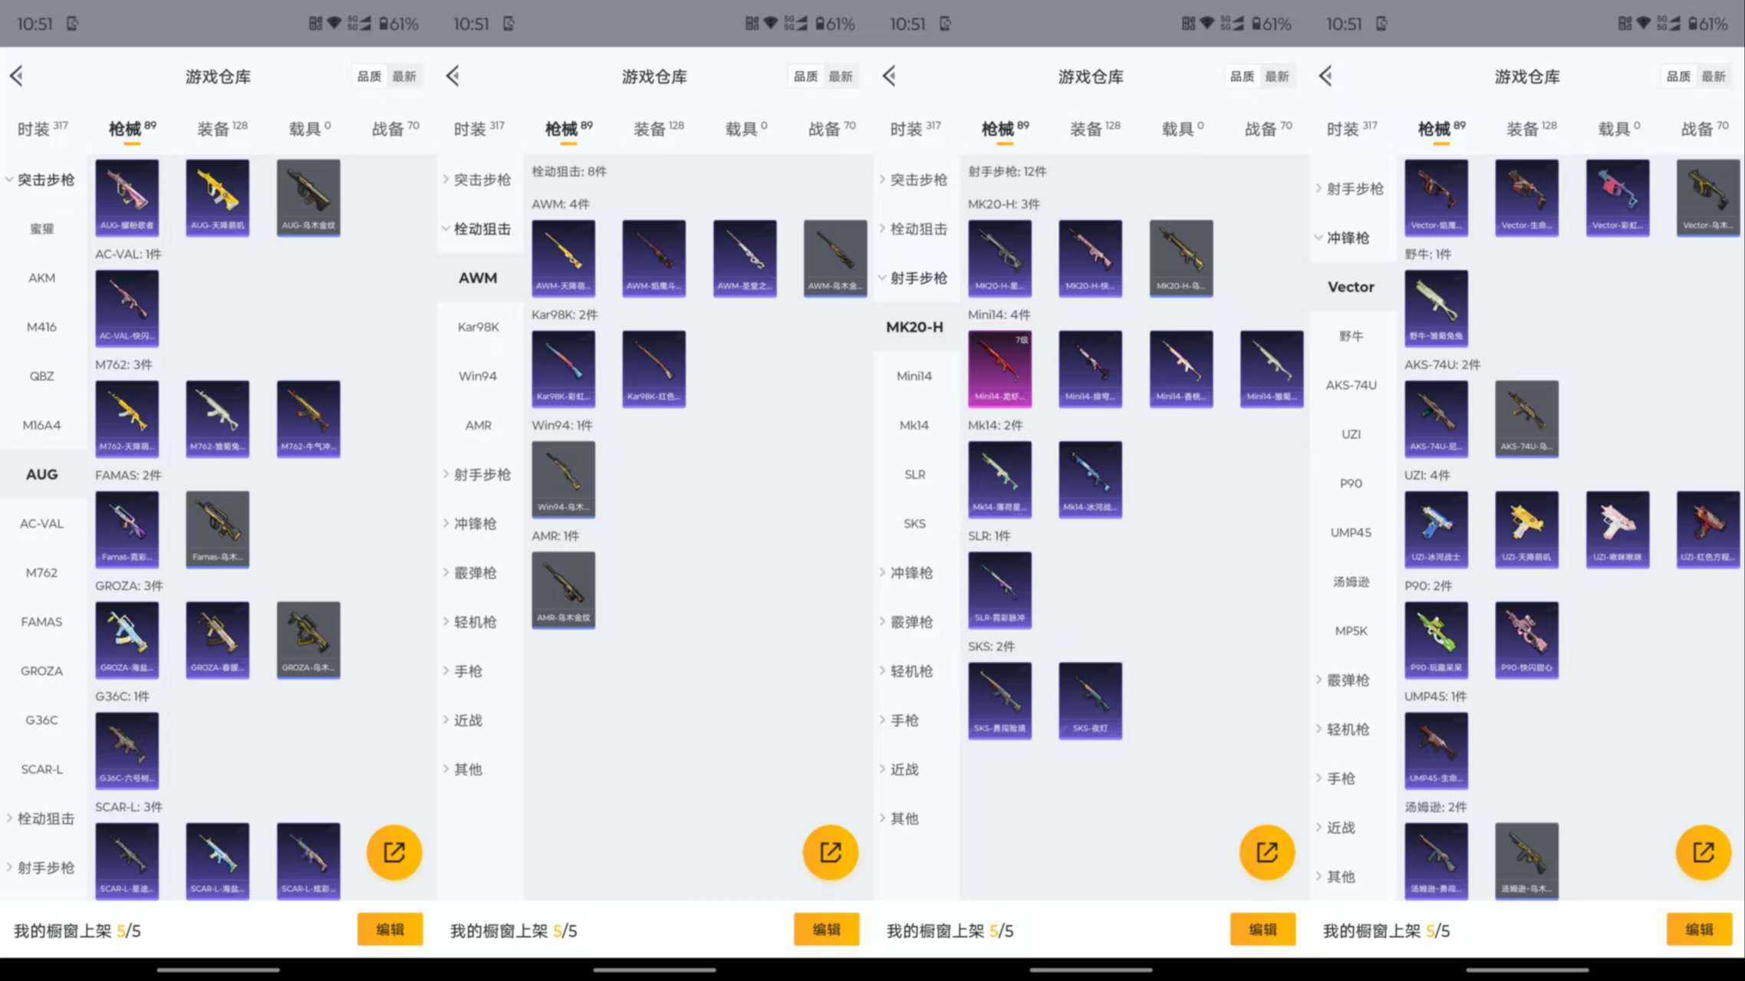
Task: Select the AWM-天降萌机 skin icon
Action: [563, 258]
